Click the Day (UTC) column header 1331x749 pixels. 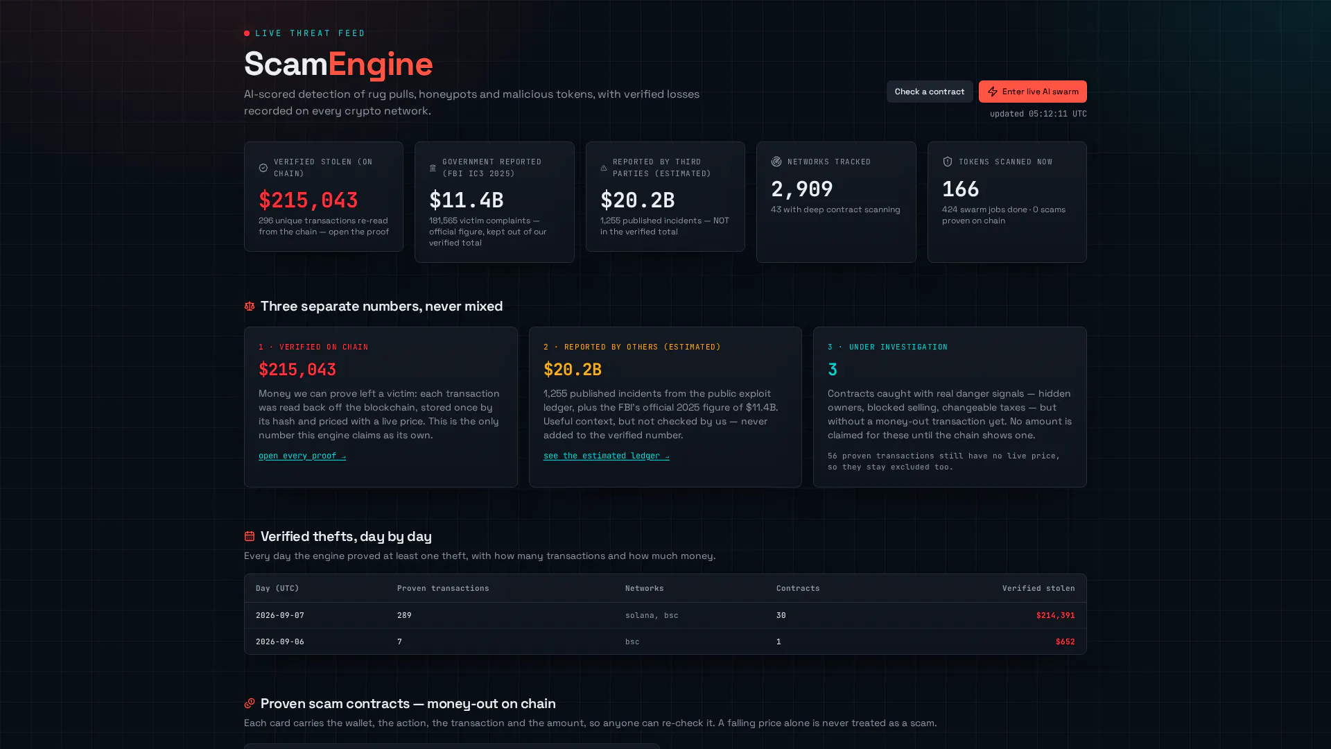click(x=277, y=588)
